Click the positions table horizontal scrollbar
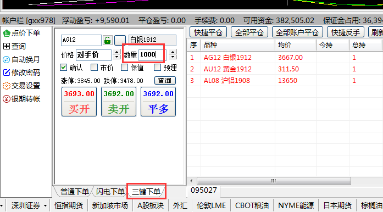This screenshot has width=383, height=212. pyautogui.click(x=274, y=181)
